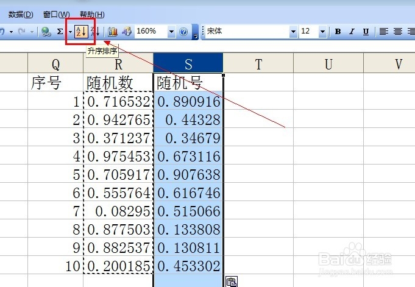The width and height of the screenshot is (415, 287).
Task: Select column U header
Action: 328,63
